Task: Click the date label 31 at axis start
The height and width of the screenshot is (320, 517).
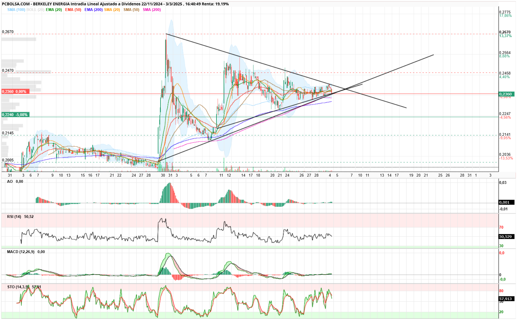Action: 10,175
